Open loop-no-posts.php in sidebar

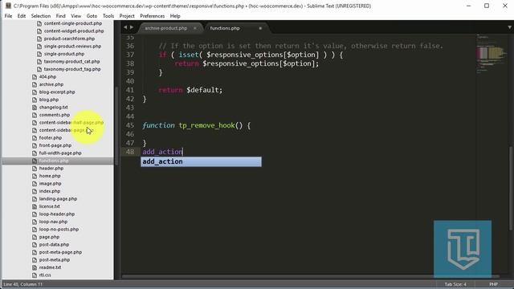pyautogui.click(x=59, y=230)
